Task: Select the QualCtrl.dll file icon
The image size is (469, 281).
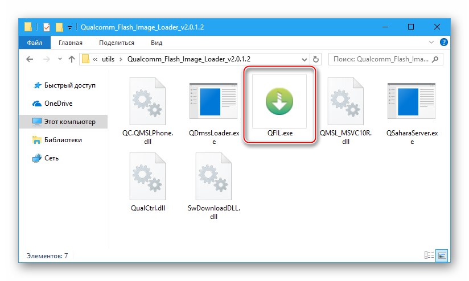Action: pyautogui.click(x=147, y=176)
